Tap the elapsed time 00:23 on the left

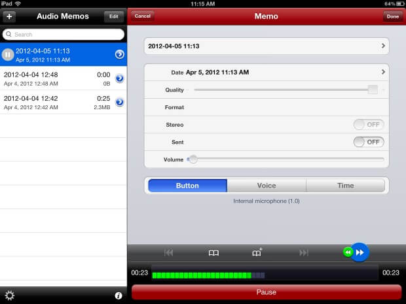click(139, 273)
